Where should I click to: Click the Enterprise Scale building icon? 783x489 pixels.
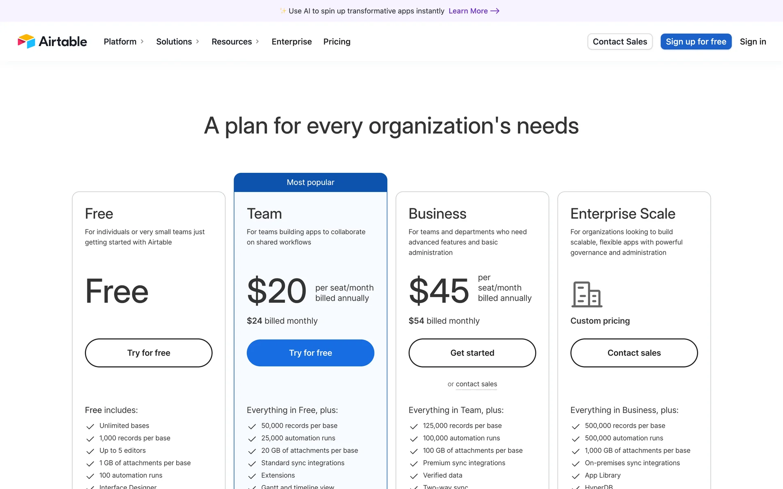(x=586, y=294)
